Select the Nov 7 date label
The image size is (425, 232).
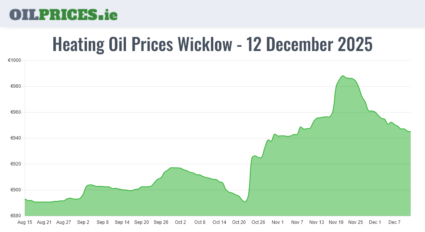coord(297,222)
